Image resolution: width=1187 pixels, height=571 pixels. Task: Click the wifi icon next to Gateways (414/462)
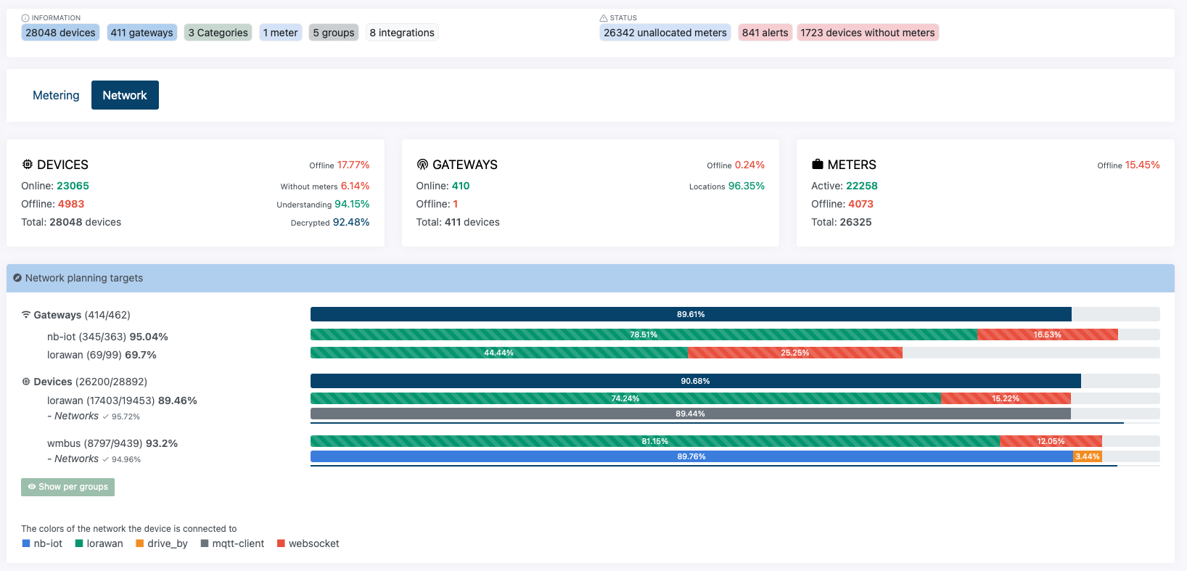point(26,315)
